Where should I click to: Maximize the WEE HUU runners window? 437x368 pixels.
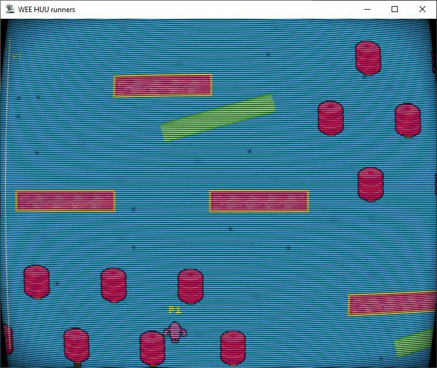[395, 9]
